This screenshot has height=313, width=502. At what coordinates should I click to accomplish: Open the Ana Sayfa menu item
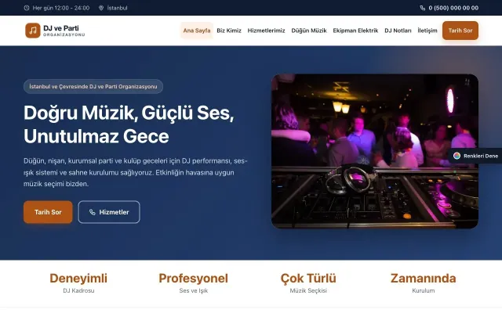[197, 31]
